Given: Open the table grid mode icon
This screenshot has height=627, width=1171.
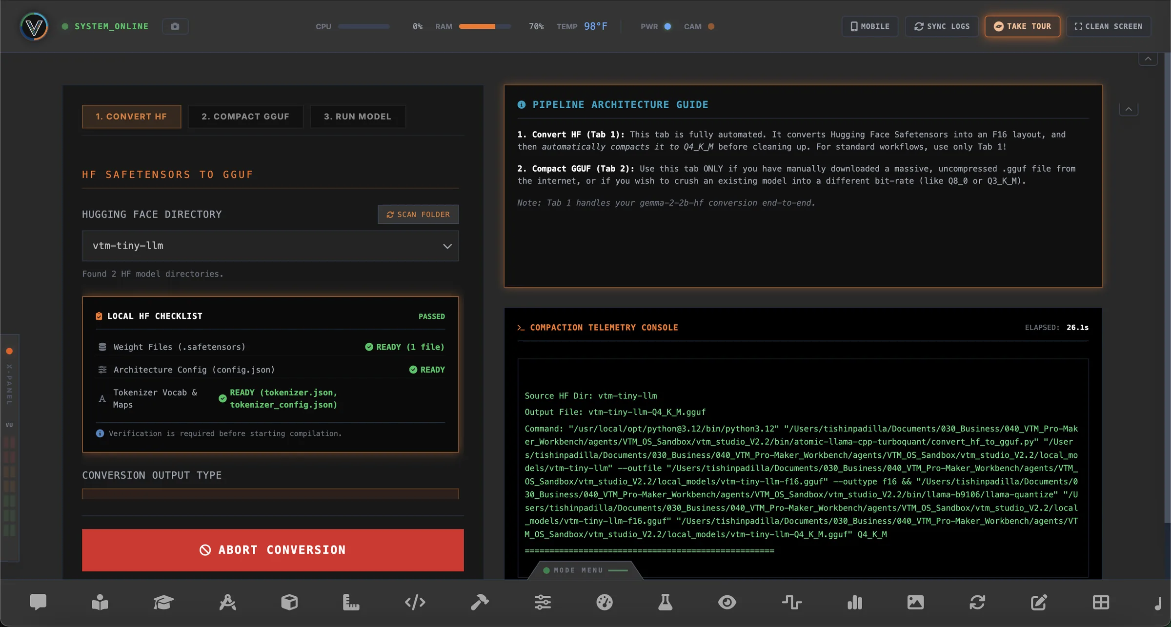Looking at the screenshot, I should coord(1101,602).
